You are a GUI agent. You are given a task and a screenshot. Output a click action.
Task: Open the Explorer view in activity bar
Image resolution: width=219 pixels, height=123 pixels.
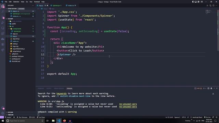tap(3, 6)
